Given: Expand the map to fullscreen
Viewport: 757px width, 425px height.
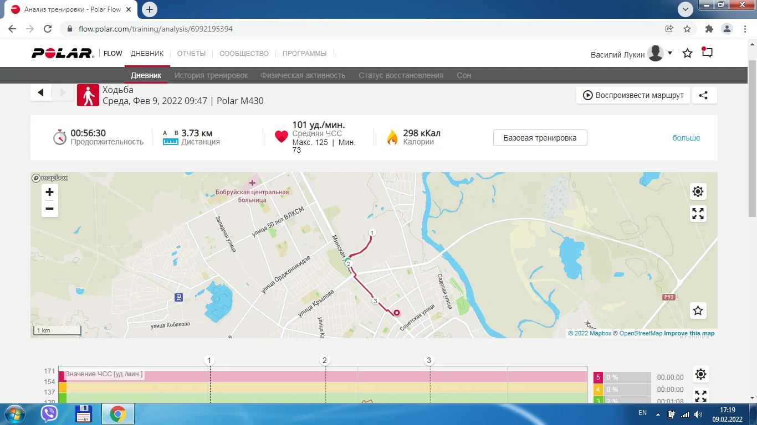Looking at the screenshot, I should pyautogui.click(x=698, y=214).
